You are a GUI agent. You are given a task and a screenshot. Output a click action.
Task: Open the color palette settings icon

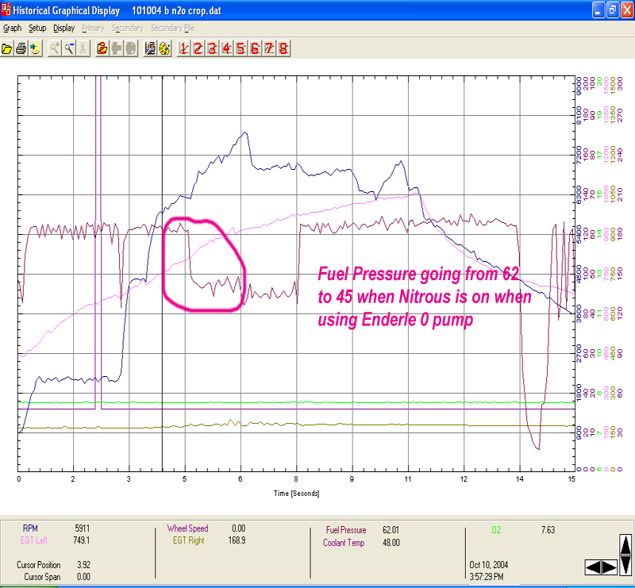(164, 48)
